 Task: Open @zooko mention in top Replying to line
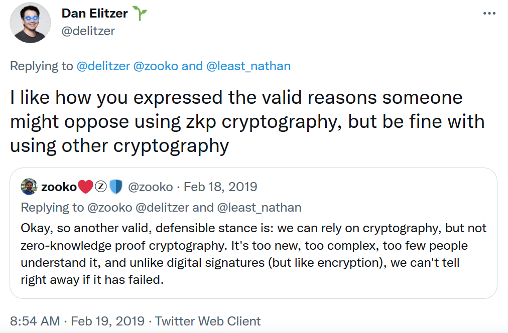(156, 66)
